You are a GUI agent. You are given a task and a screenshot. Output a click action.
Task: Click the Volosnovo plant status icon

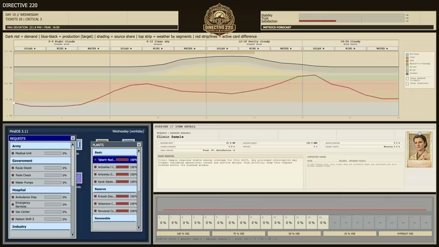pyautogui.click(x=95, y=204)
